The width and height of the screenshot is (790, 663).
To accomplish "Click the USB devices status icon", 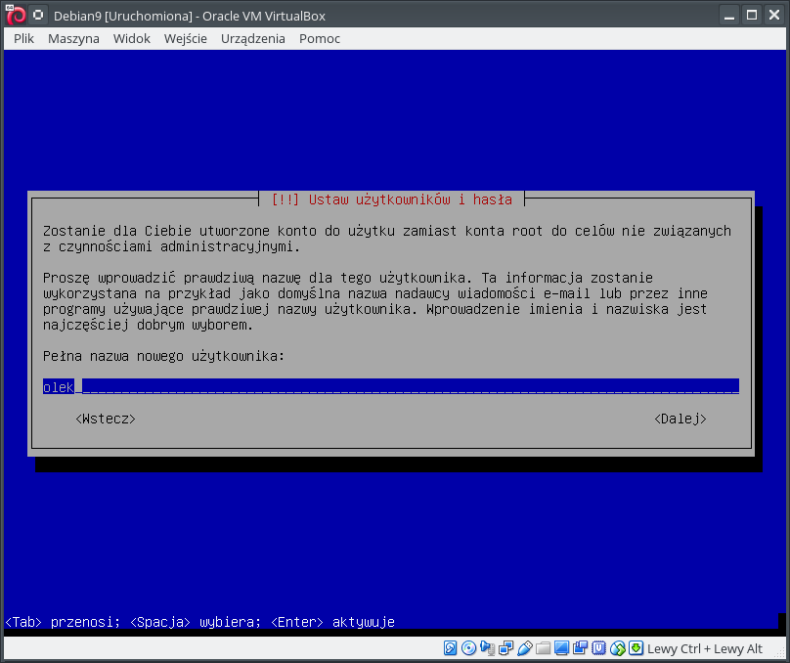I will [524, 648].
